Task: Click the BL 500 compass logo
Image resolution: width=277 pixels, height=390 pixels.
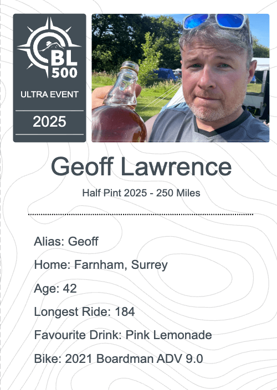Action: pyautogui.click(x=49, y=48)
